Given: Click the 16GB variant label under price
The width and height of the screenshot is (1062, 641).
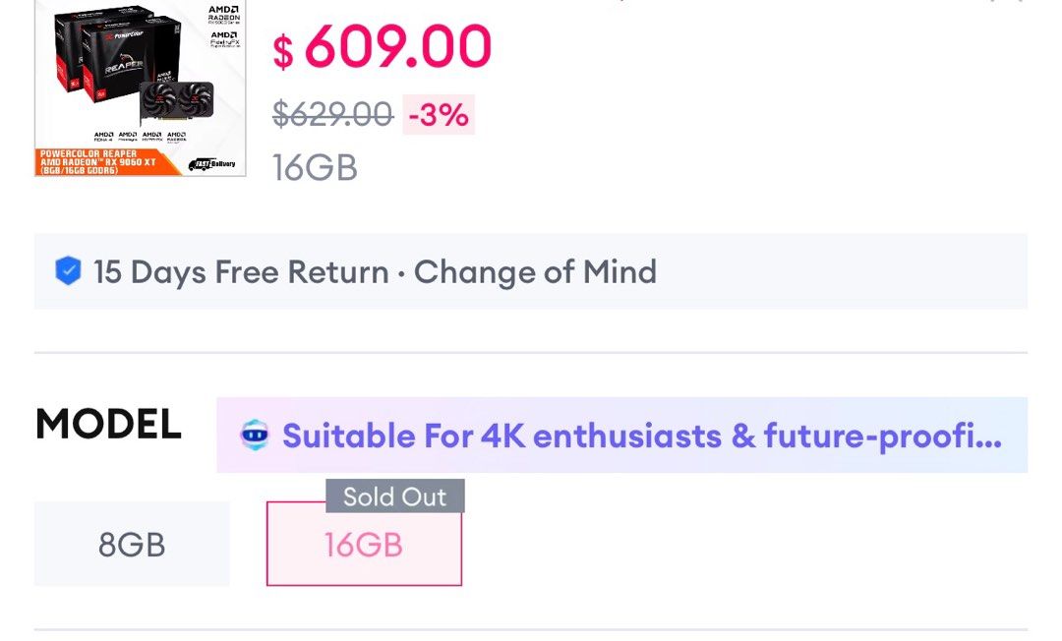Looking at the screenshot, I should 315,168.
